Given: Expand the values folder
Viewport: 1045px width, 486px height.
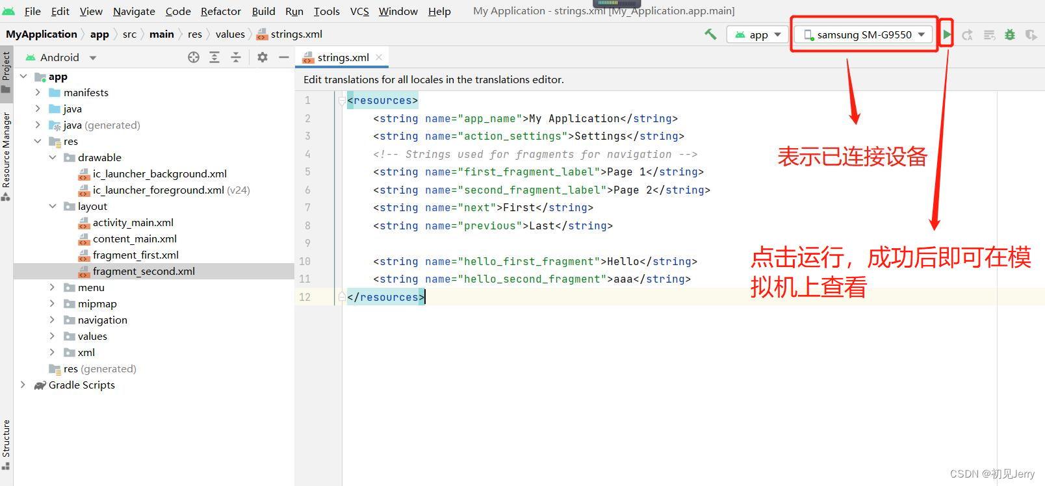Looking at the screenshot, I should 53,336.
